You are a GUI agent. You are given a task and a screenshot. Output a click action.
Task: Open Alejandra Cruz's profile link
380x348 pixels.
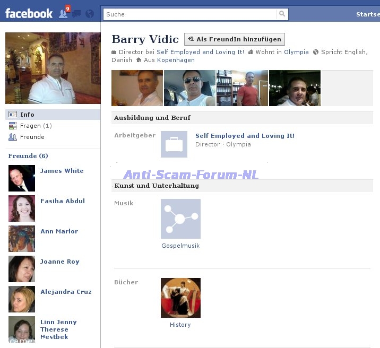[x=66, y=292]
